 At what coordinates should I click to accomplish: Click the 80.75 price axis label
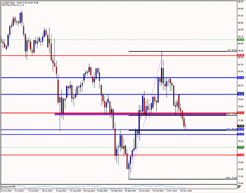click(x=241, y=86)
